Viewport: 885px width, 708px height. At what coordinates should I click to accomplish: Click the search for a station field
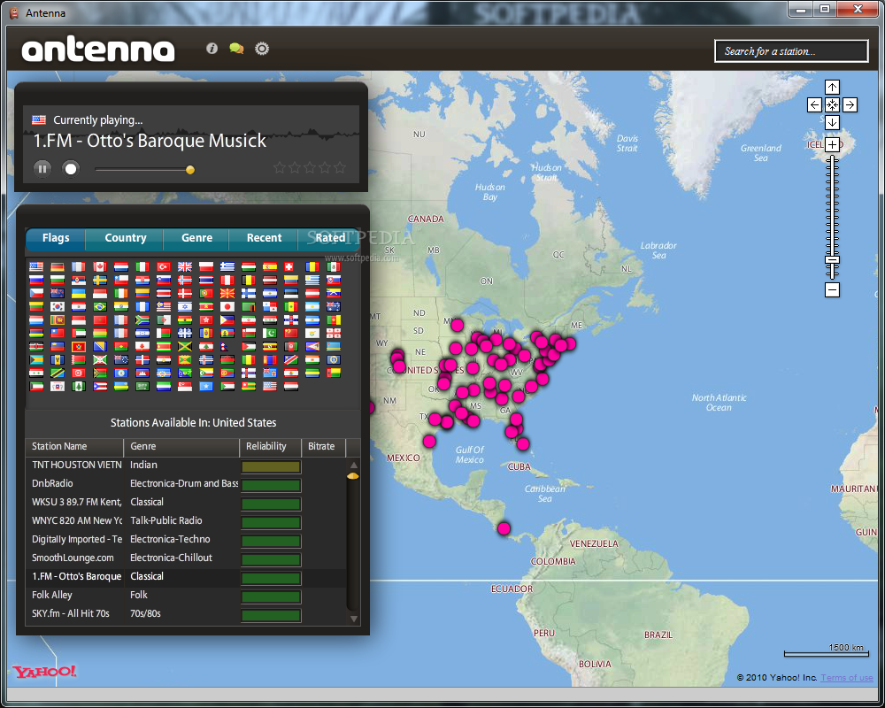tap(791, 51)
